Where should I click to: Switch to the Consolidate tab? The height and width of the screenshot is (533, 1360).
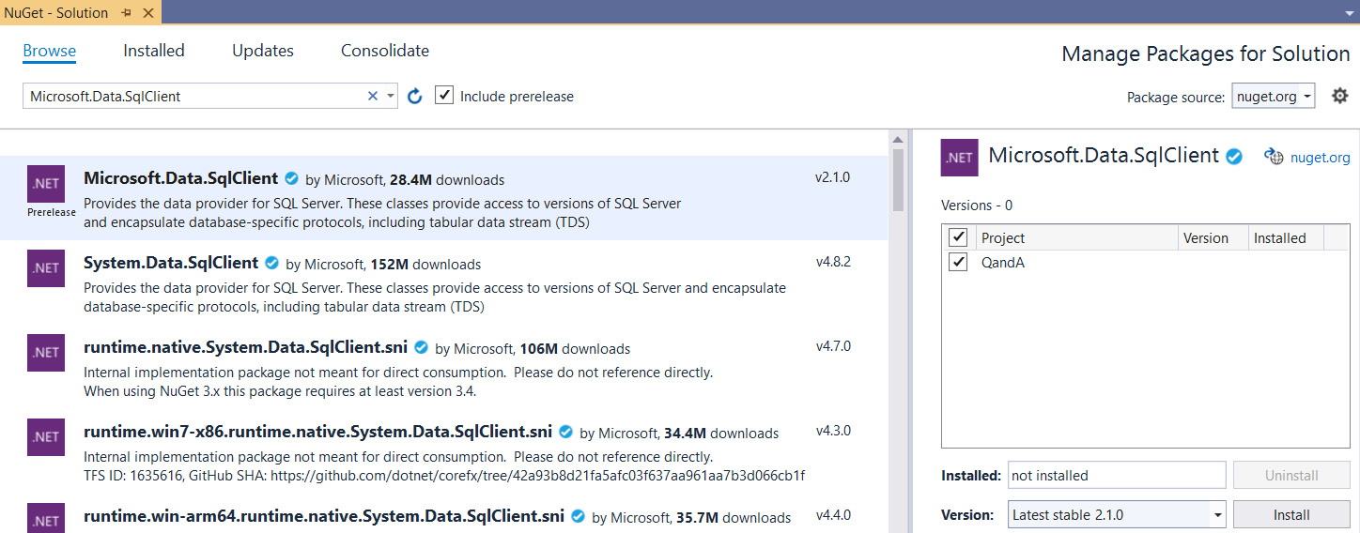click(385, 51)
